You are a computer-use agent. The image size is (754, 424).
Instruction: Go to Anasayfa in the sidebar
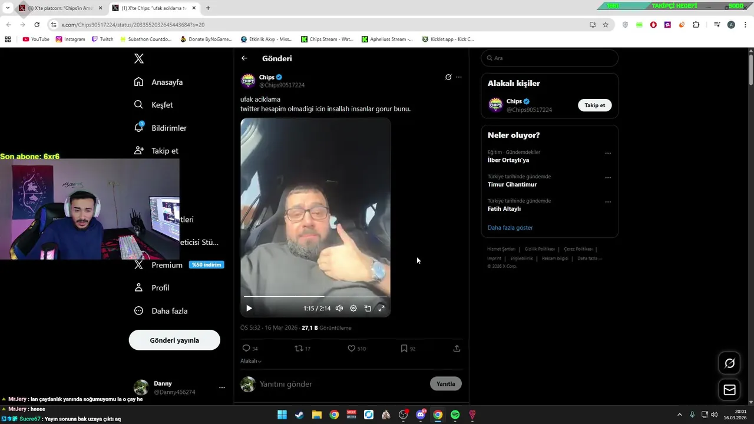158,82
